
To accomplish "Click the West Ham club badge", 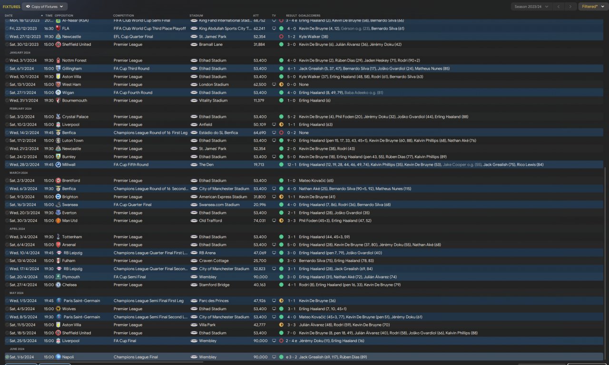I will (58, 84).
